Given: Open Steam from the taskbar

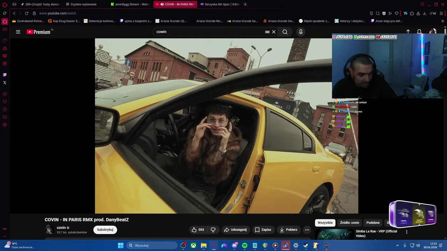Looking at the screenshot, I should tap(306, 245).
